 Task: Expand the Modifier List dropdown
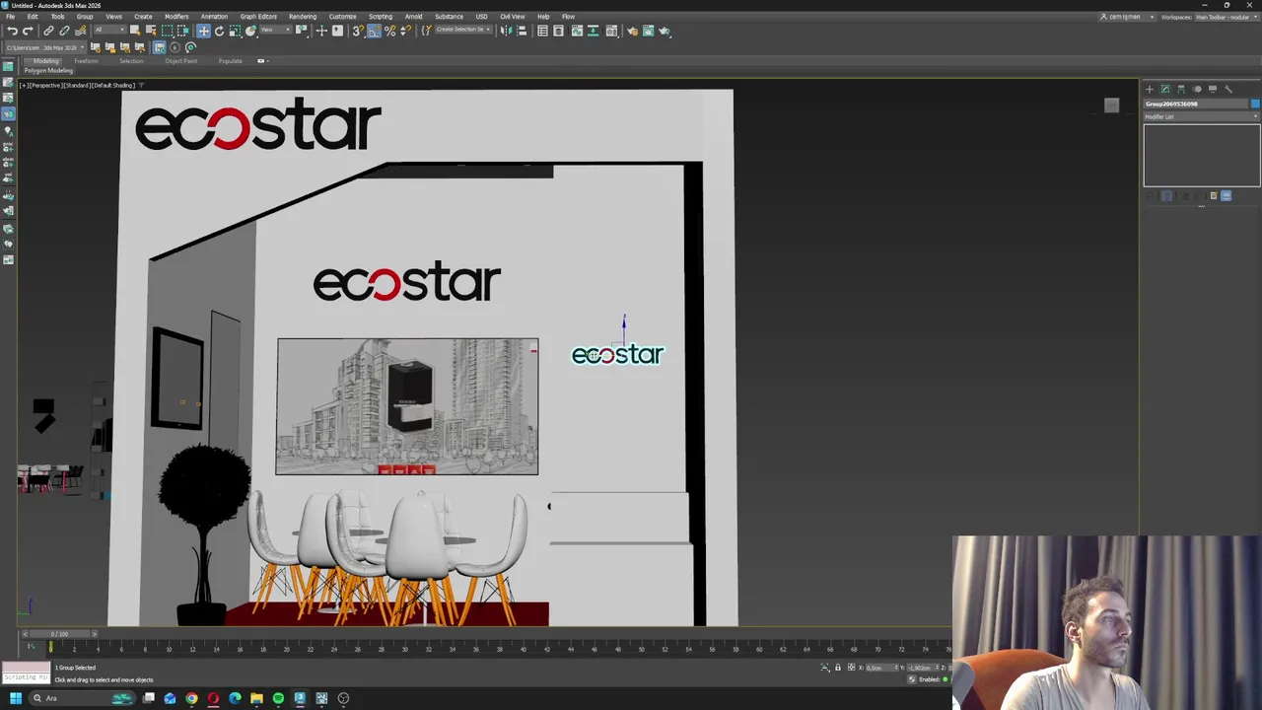[x=1201, y=116]
